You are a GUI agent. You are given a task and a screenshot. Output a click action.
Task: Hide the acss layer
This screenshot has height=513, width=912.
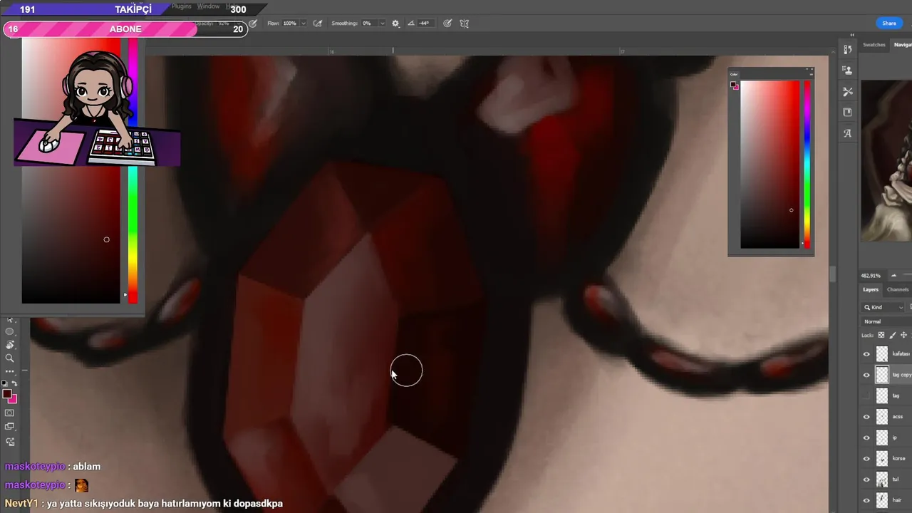click(866, 417)
